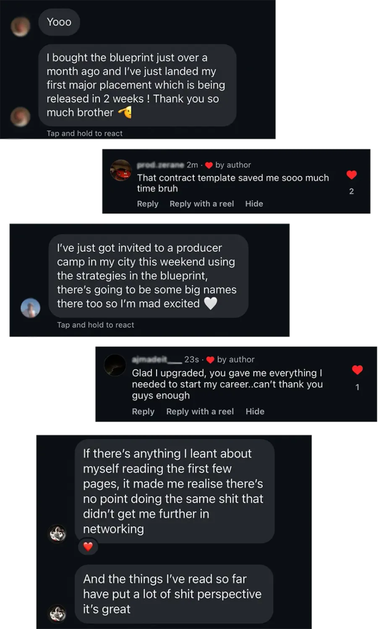Click Reply under contract template comment
The width and height of the screenshot is (381, 629).
(x=148, y=204)
